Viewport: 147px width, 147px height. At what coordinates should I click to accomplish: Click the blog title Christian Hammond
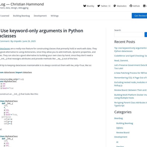pyautogui.click(x=22, y=4)
